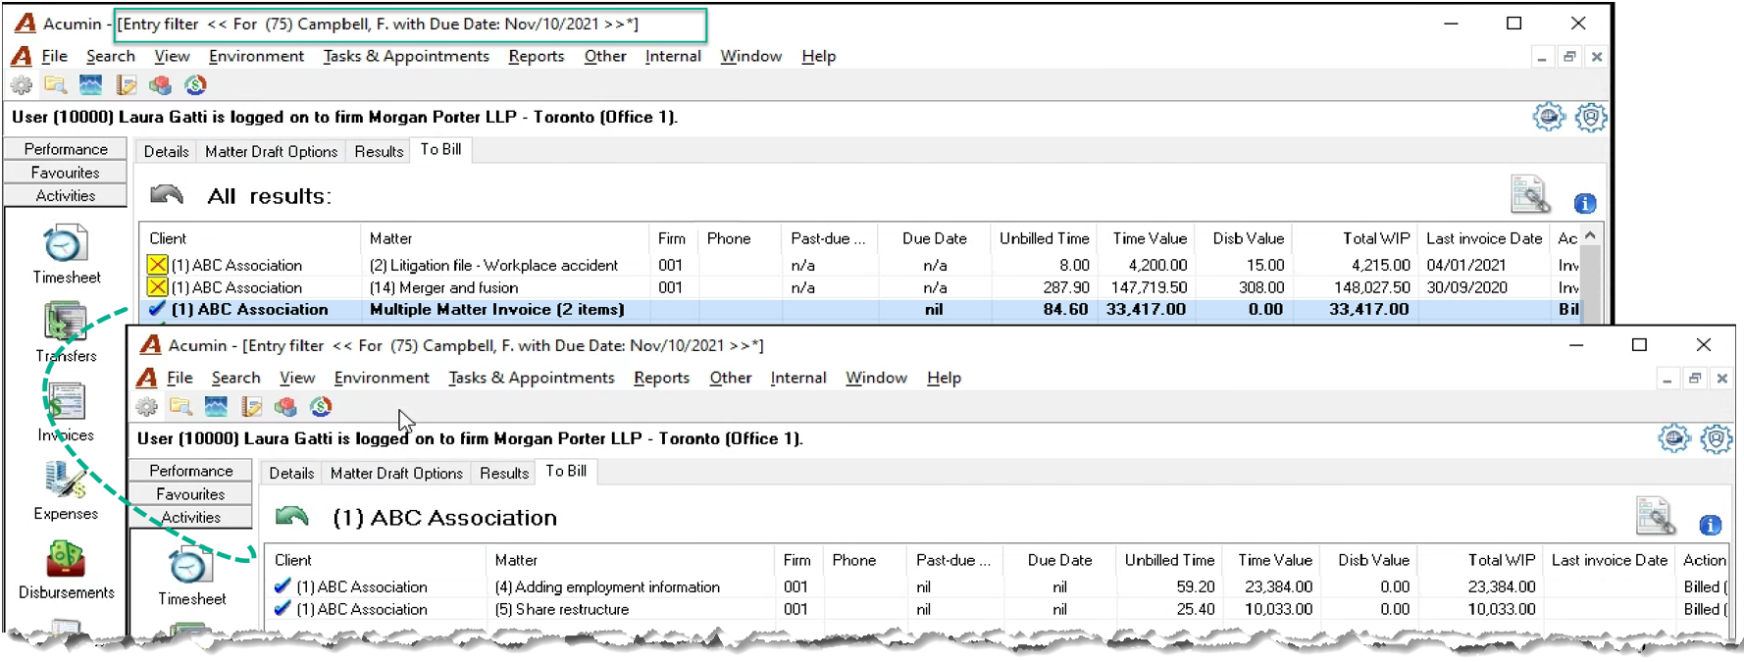Toggle the X mark on the Merger and fusion row
Image resolution: width=1744 pixels, height=662 pixels.
click(157, 287)
